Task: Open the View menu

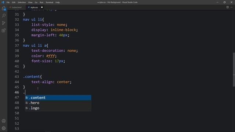Action: (30, 3)
